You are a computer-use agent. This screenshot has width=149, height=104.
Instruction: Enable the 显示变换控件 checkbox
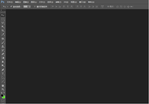35,6
